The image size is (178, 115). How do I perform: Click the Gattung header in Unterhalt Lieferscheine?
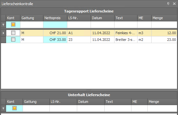coord(36,102)
